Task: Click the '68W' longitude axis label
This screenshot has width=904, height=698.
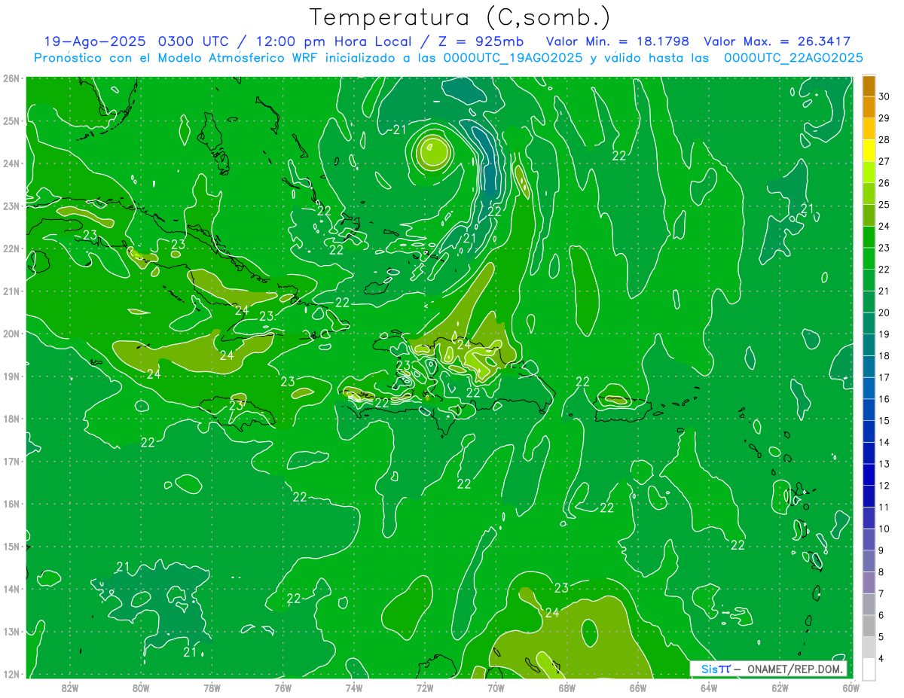Action: coord(567,687)
